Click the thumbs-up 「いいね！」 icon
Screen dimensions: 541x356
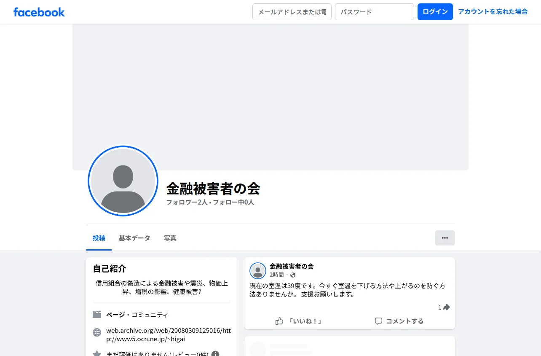click(x=279, y=321)
